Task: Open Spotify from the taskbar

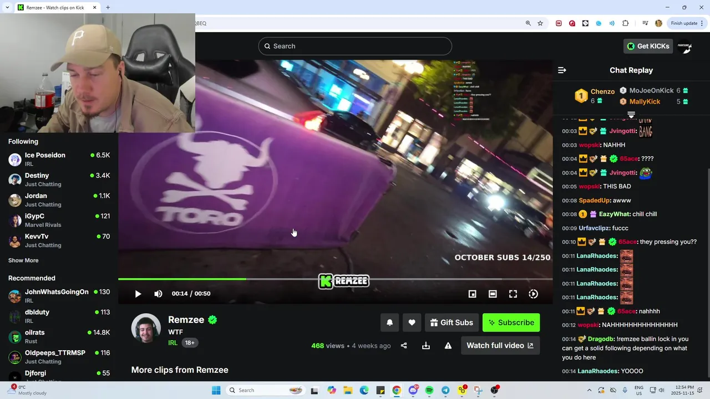Action: 429,390
